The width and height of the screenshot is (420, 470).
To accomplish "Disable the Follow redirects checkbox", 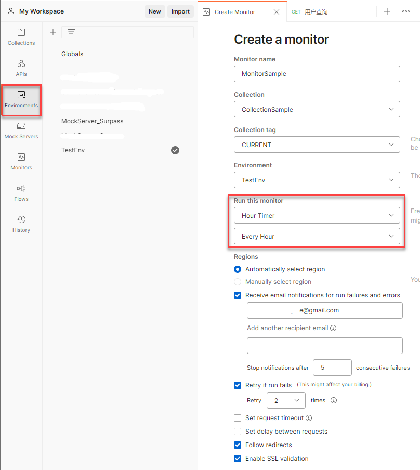I will (238, 445).
